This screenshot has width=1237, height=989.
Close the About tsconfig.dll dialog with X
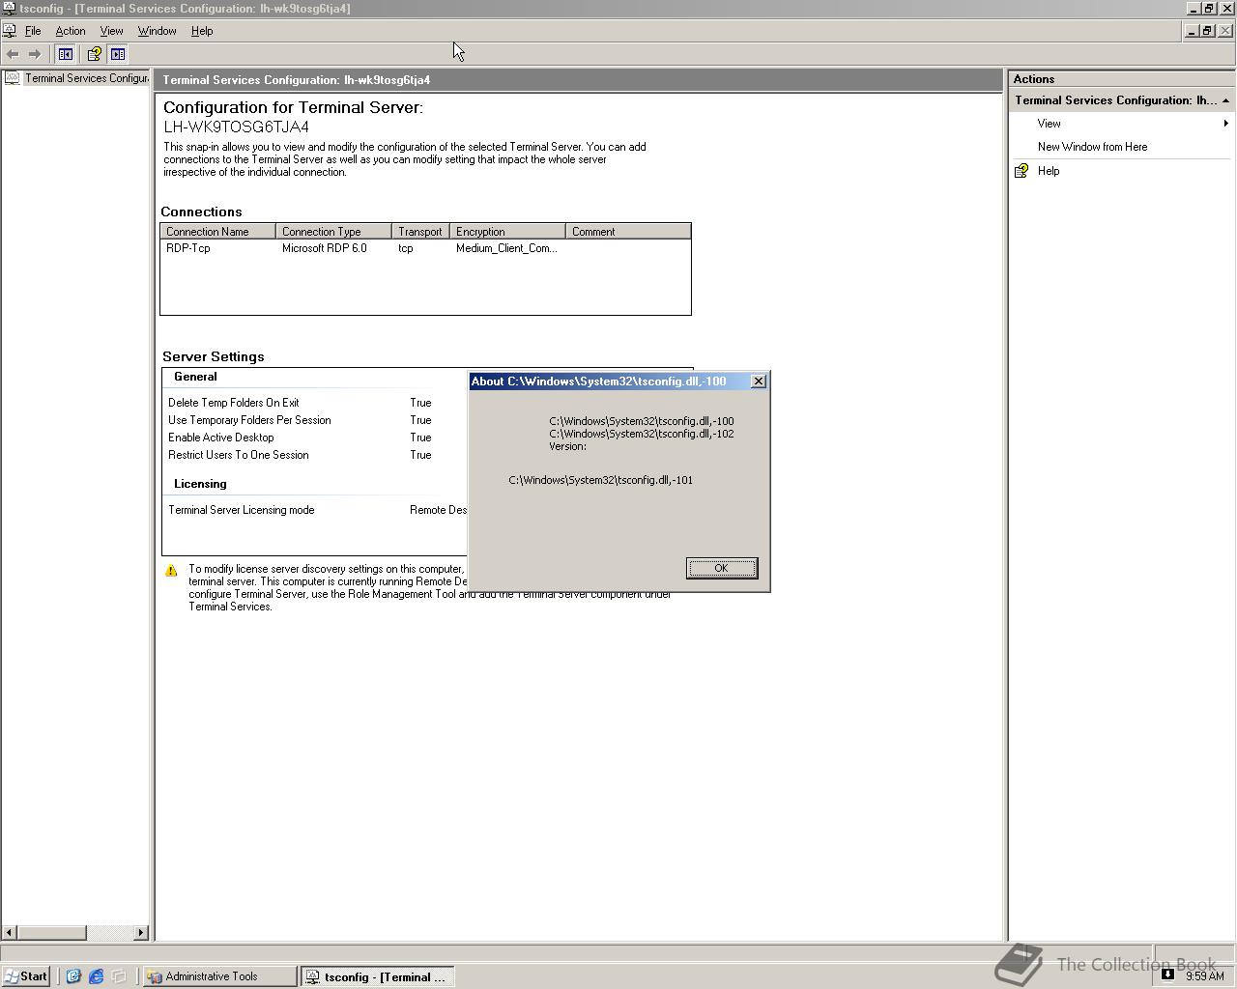pos(759,381)
